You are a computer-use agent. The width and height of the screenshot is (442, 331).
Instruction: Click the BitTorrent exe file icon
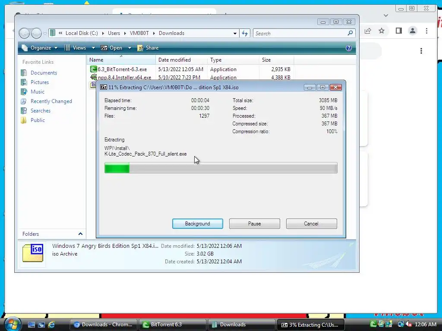tap(93, 69)
